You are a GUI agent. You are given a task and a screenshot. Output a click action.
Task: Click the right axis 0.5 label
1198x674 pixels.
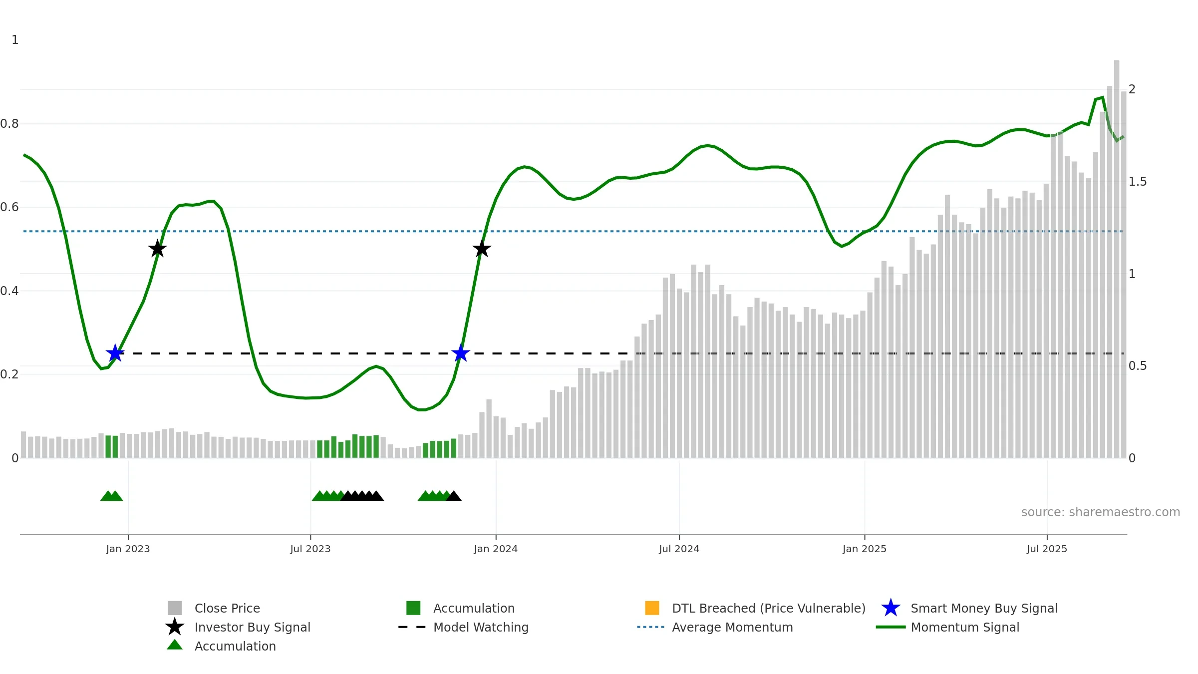[x=1138, y=366]
